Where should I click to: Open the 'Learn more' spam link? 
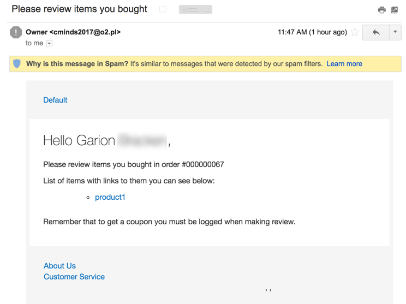click(x=344, y=64)
